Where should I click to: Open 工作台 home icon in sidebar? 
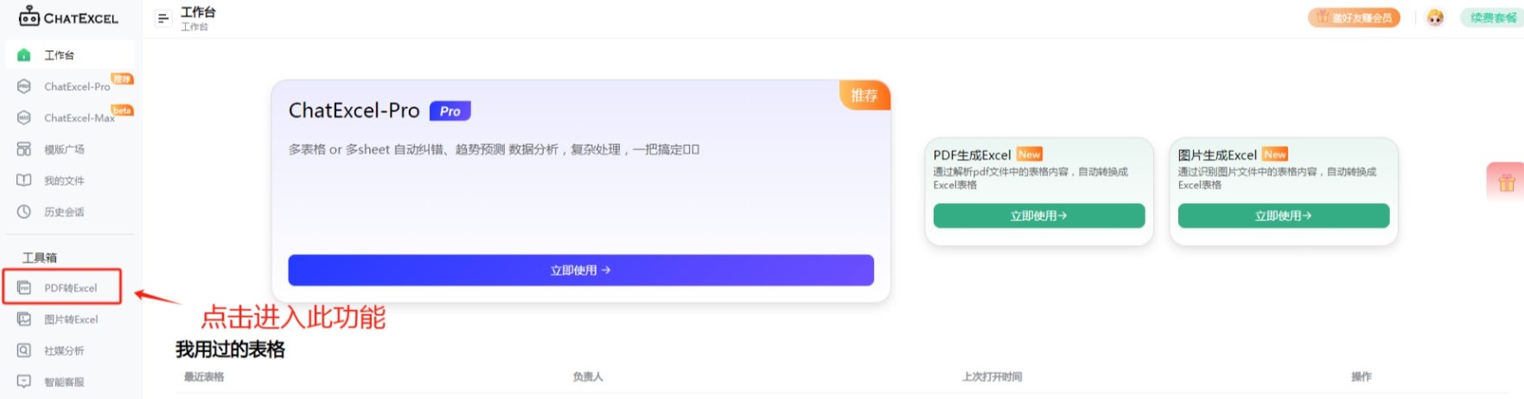point(24,55)
